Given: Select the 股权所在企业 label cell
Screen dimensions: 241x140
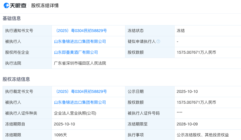Looking at the screenshot, I should (27, 52).
